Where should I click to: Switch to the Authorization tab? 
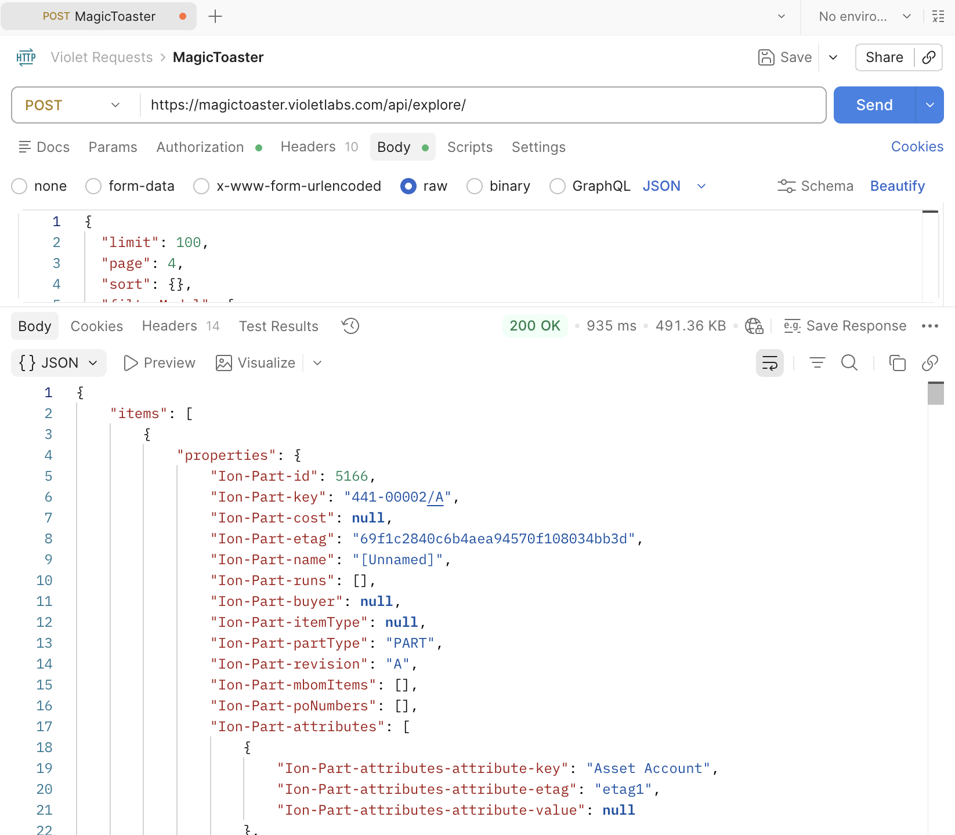click(200, 147)
